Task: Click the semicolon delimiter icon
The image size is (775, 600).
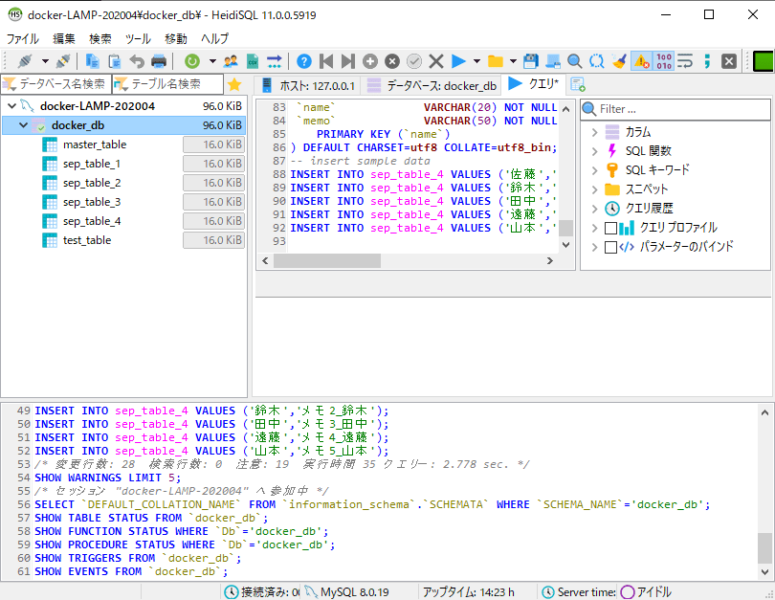Action: coord(707,61)
